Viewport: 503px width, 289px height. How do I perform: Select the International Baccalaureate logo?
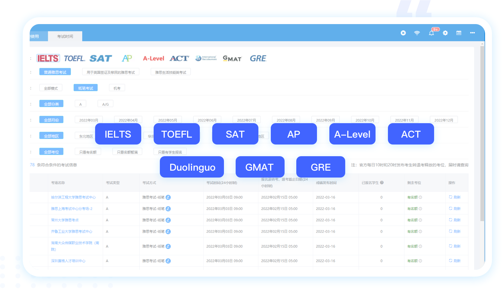[x=206, y=58]
